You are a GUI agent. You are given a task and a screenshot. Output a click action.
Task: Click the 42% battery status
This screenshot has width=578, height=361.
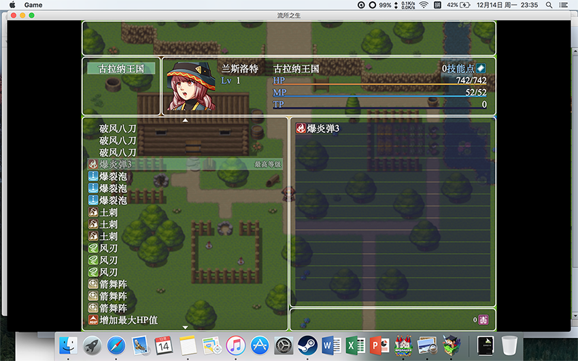point(458,5)
